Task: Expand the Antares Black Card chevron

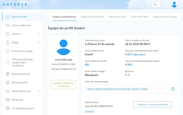Action: coord(39,91)
